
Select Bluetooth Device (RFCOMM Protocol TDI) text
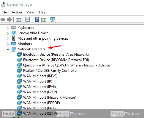(56, 60)
